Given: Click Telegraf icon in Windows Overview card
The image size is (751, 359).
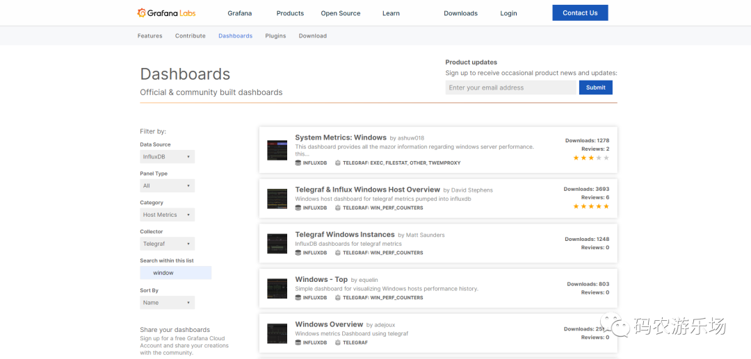Looking at the screenshot, I should 338,343.
